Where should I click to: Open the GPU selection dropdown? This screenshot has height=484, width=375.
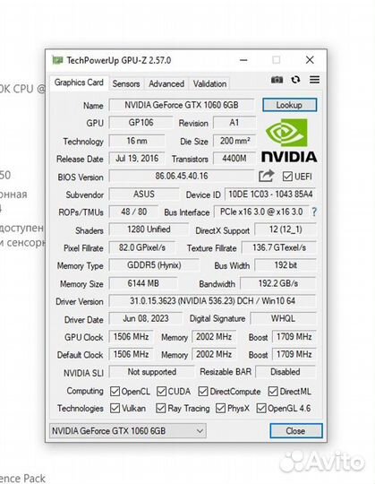[x=128, y=430]
